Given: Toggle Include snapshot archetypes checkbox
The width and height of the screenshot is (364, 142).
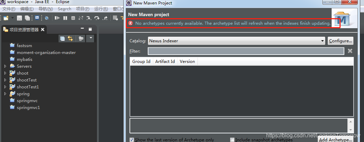Looking at the screenshot, I should coord(232,140).
